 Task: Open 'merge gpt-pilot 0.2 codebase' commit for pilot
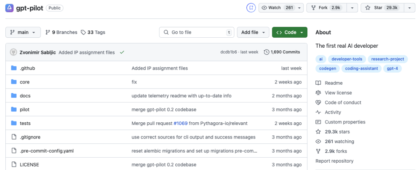[164, 110]
